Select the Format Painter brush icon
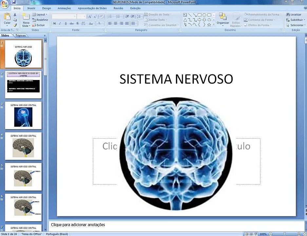The image size is (307, 236). (x=15, y=25)
